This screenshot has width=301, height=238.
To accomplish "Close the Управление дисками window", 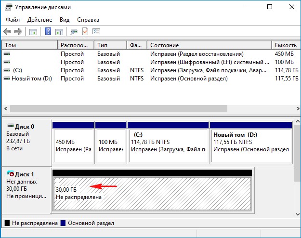I will pyautogui.click(x=292, y=7).
